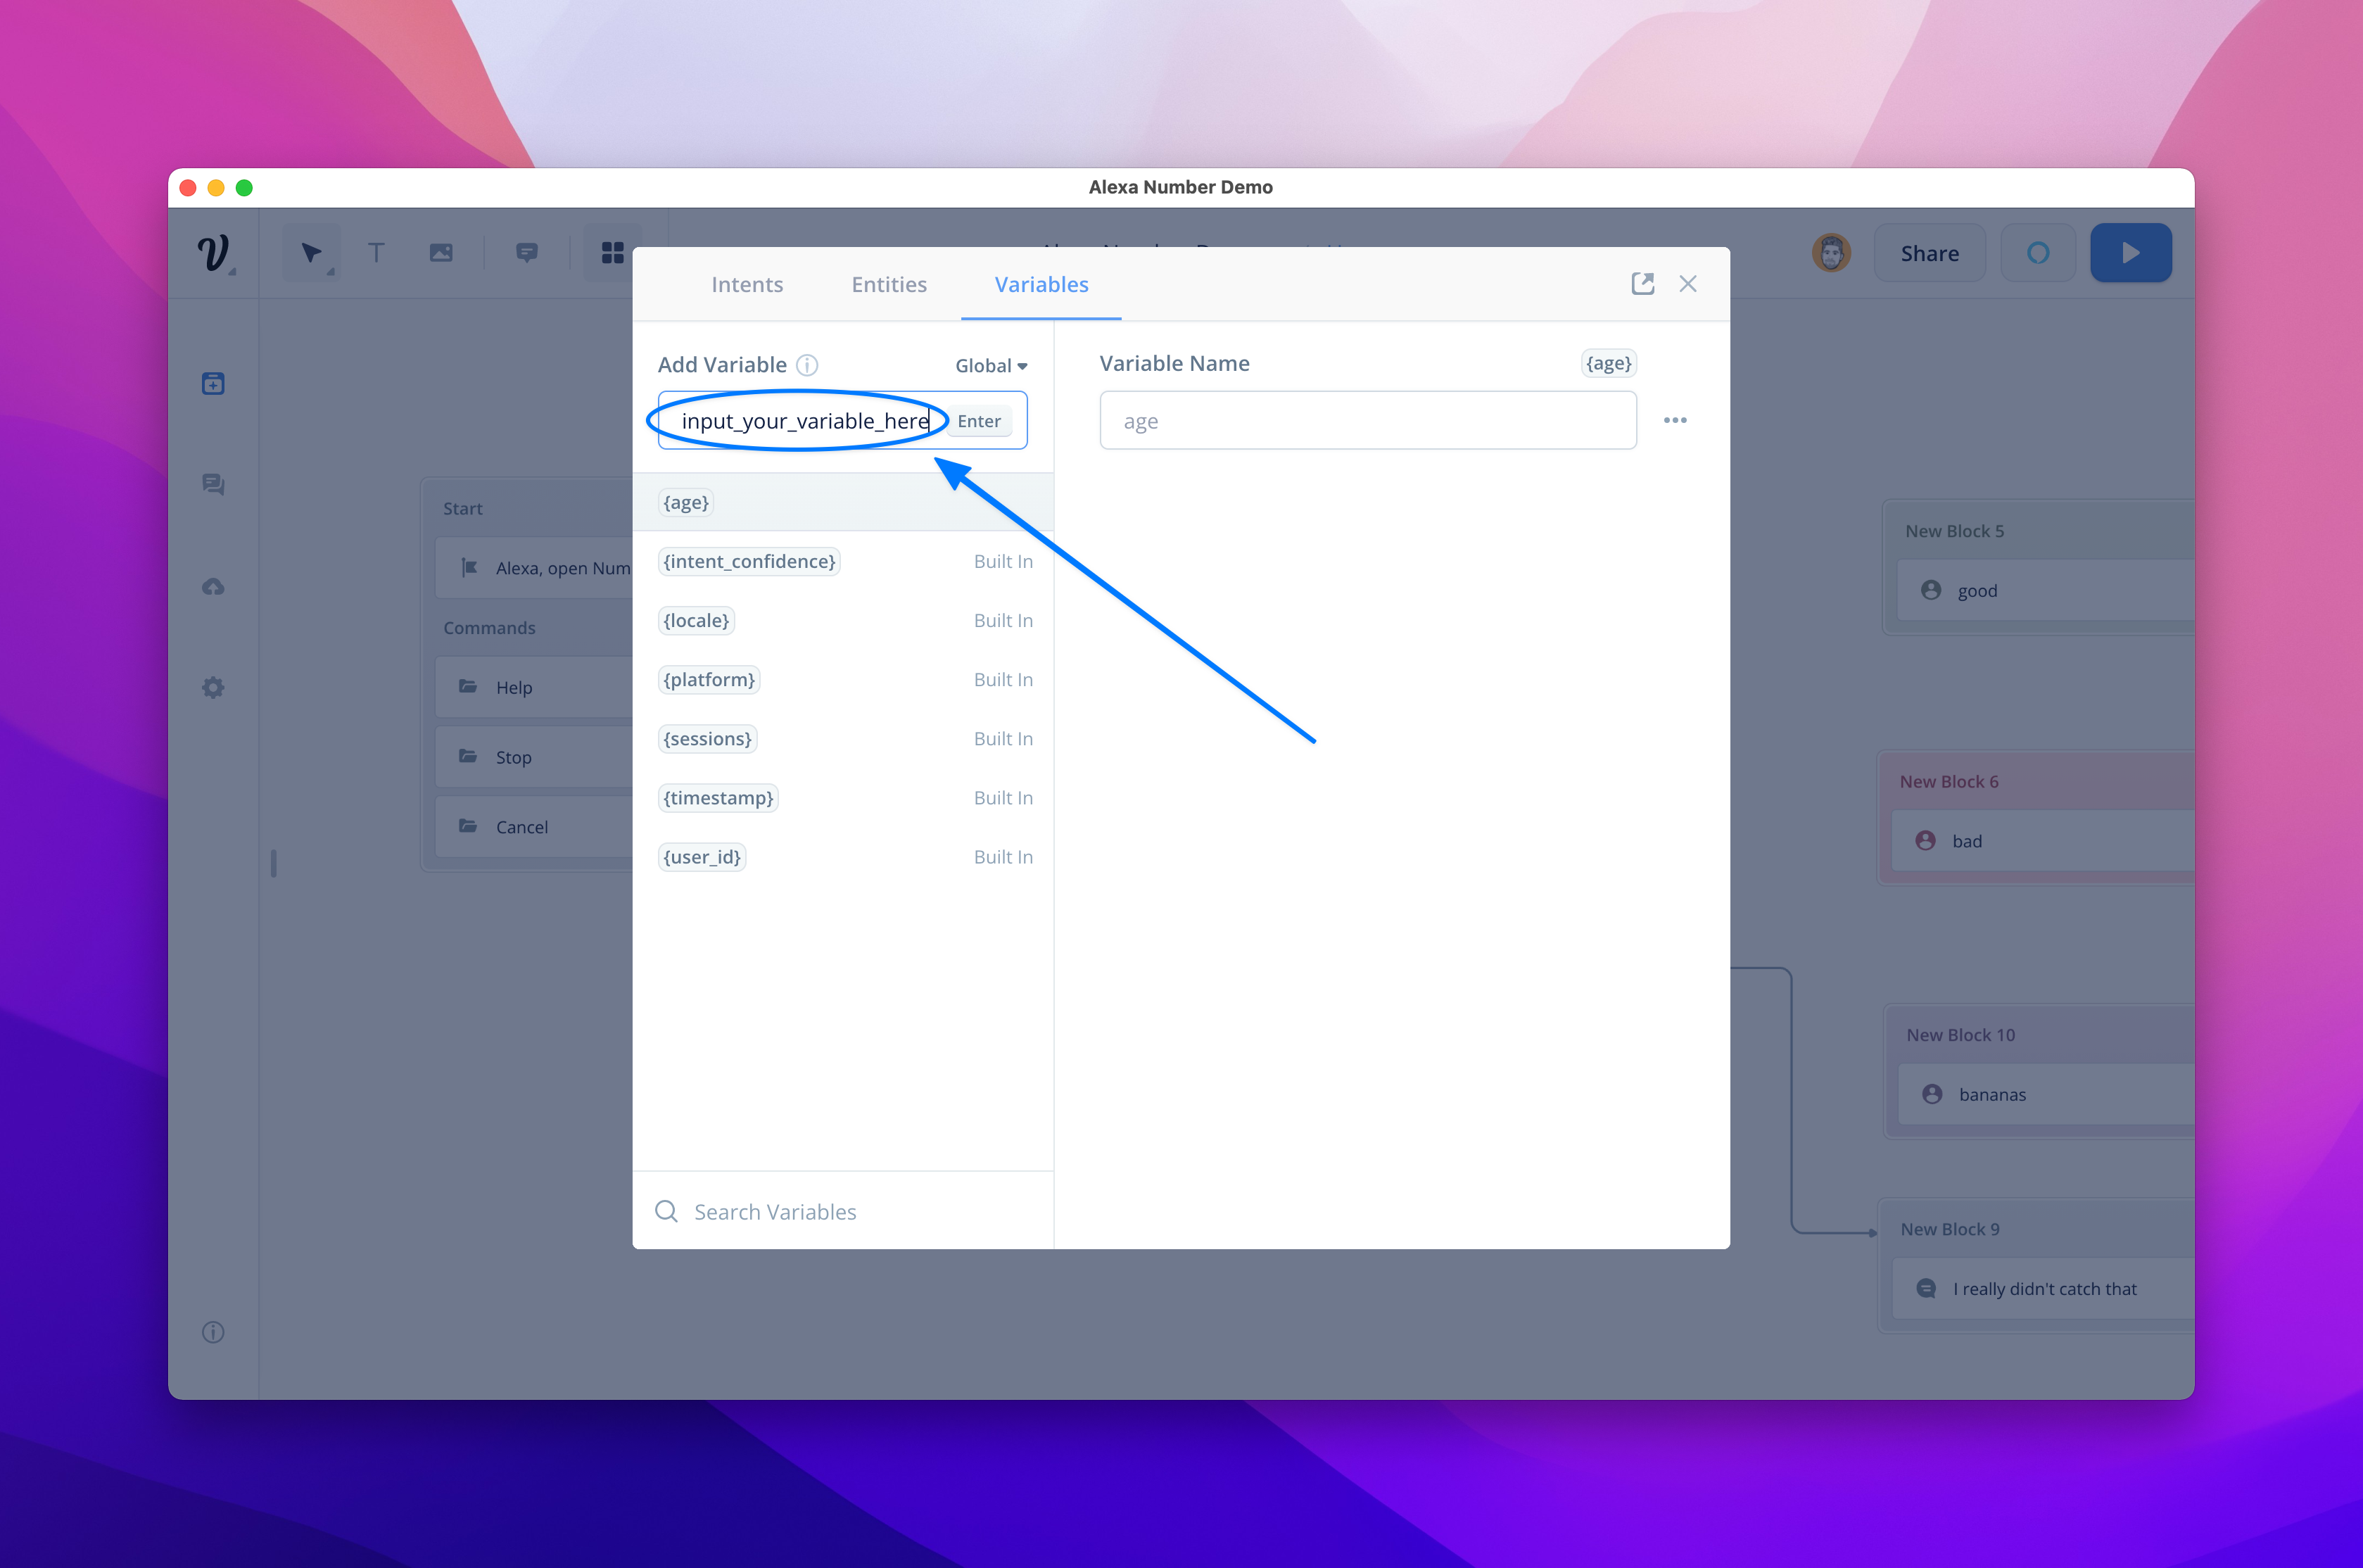Select the pointer cursor tool

[311, 253]
